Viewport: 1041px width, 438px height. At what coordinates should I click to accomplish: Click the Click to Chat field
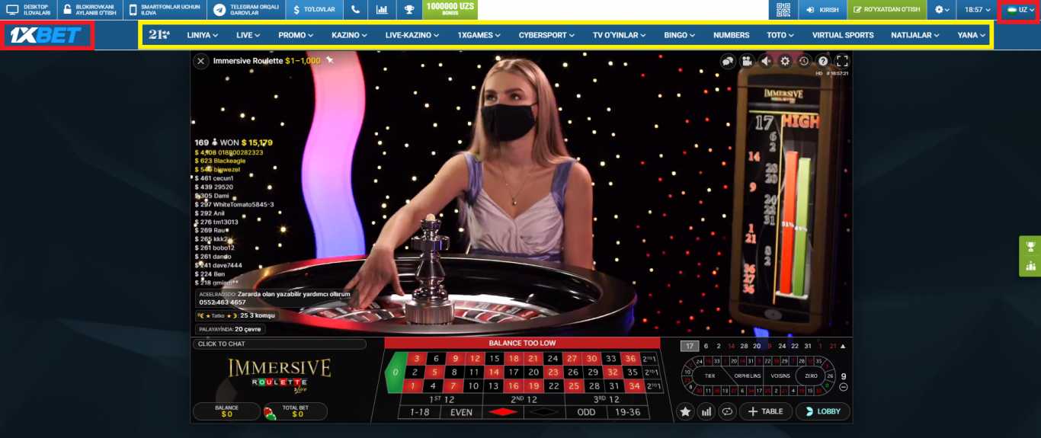279,344
